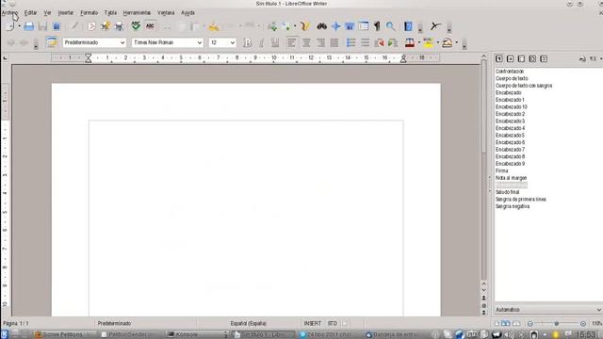Show Character Styles in Styles panel
603x339 pixels.
[x=510, y=58]
